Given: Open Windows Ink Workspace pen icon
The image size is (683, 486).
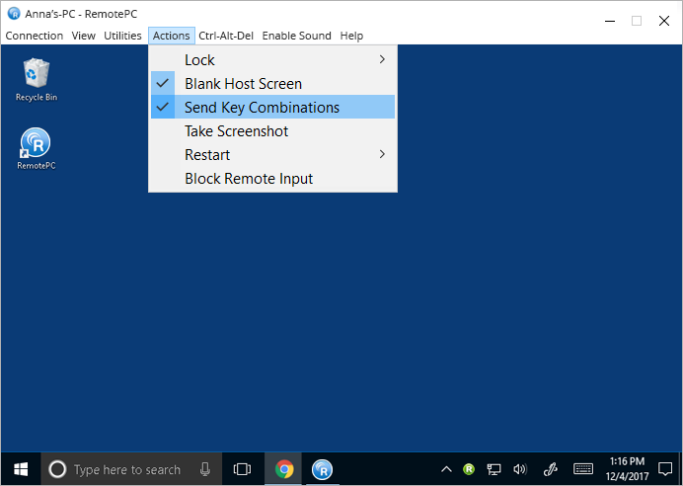Looking at the screenshot, I should (551, 469).
